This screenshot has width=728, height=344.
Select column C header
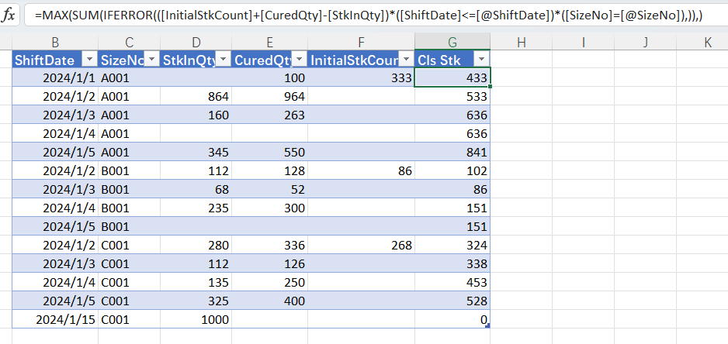point(129,42)
